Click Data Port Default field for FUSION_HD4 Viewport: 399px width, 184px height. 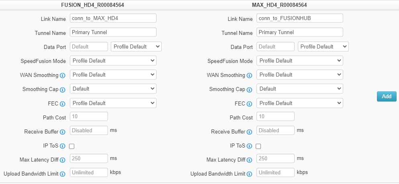click(x=89, y=47)
